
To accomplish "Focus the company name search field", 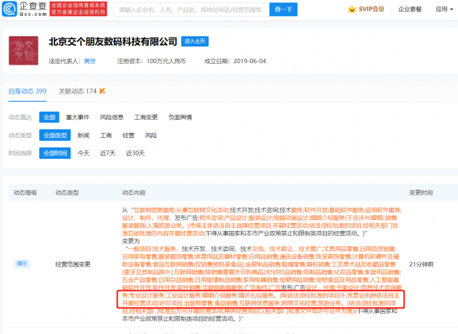I will [x=191, y=9].
